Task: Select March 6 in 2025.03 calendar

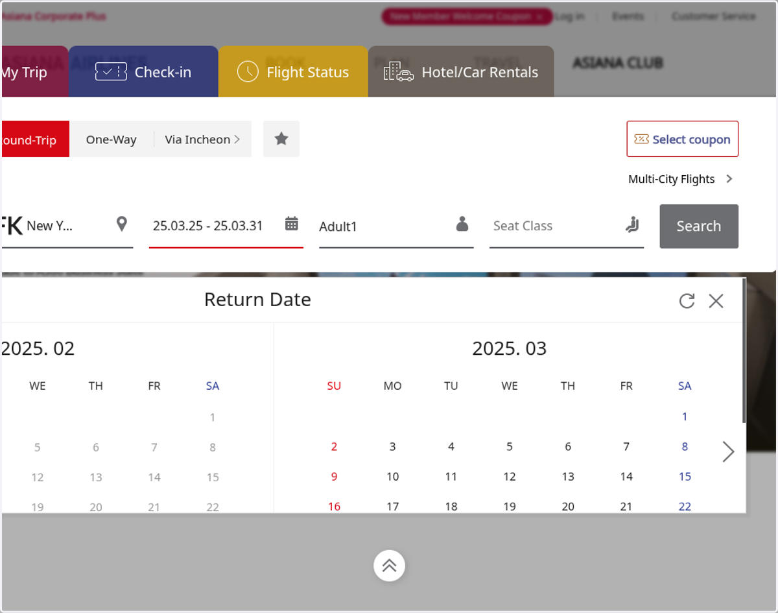Action: (568, 446)
